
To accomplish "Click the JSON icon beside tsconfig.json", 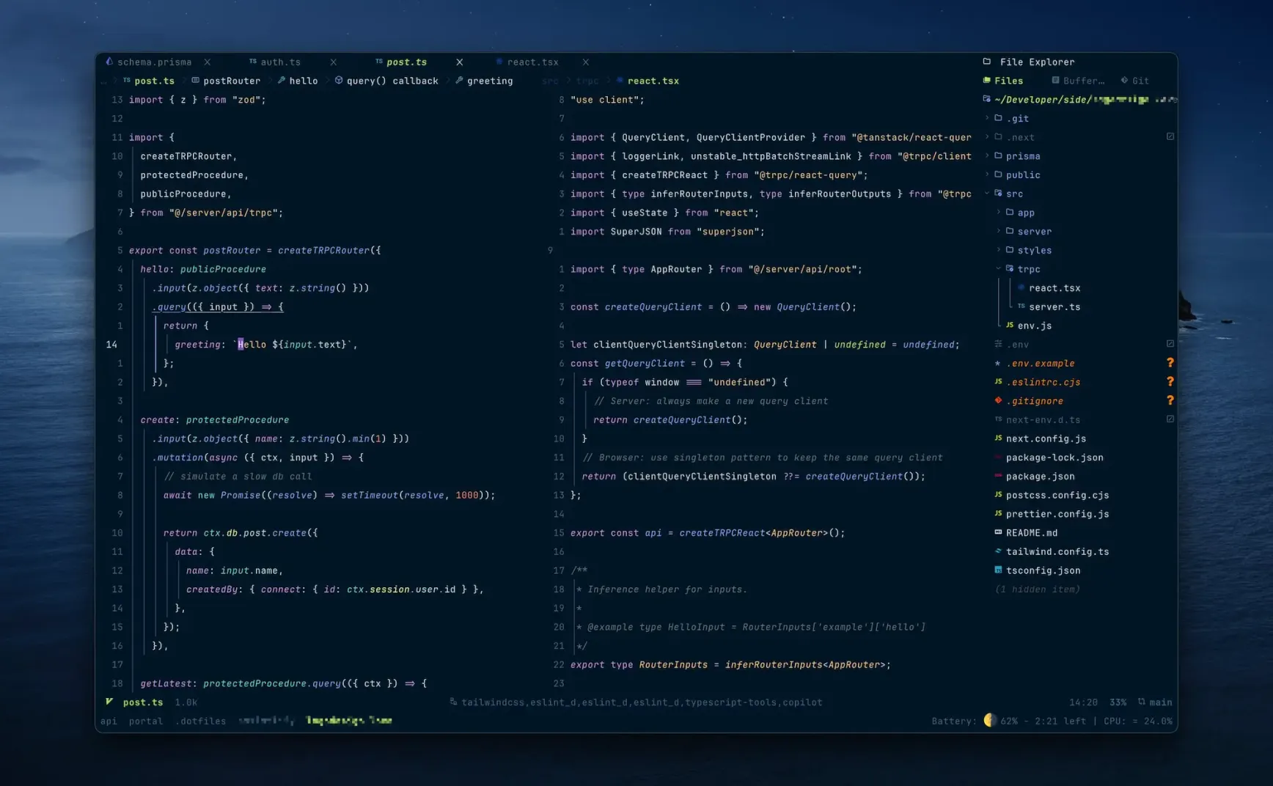I will point(998,570).
